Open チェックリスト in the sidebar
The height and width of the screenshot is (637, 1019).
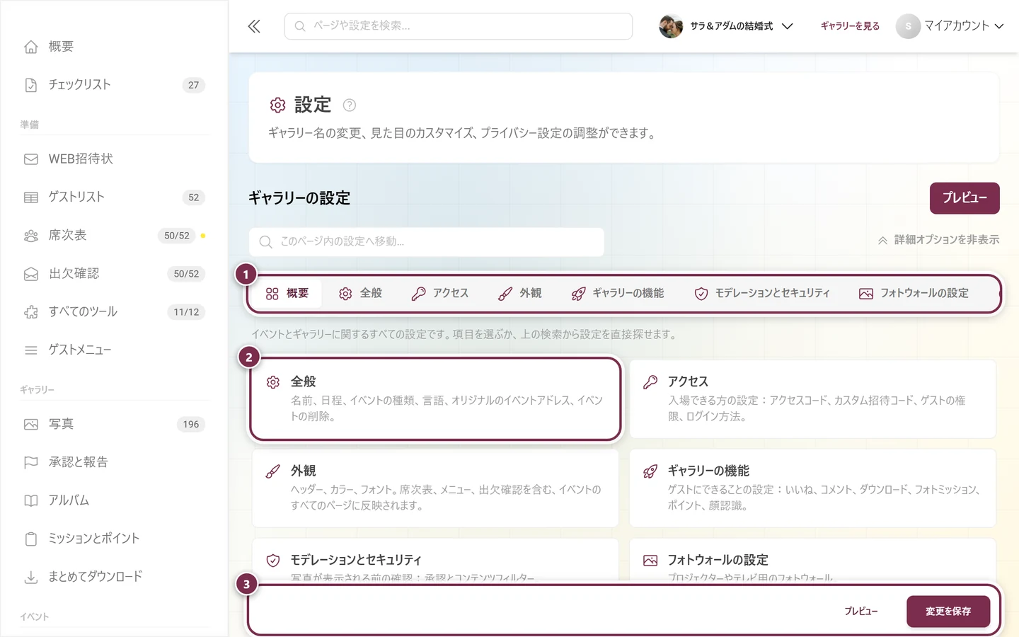click(x=114, y=85)
